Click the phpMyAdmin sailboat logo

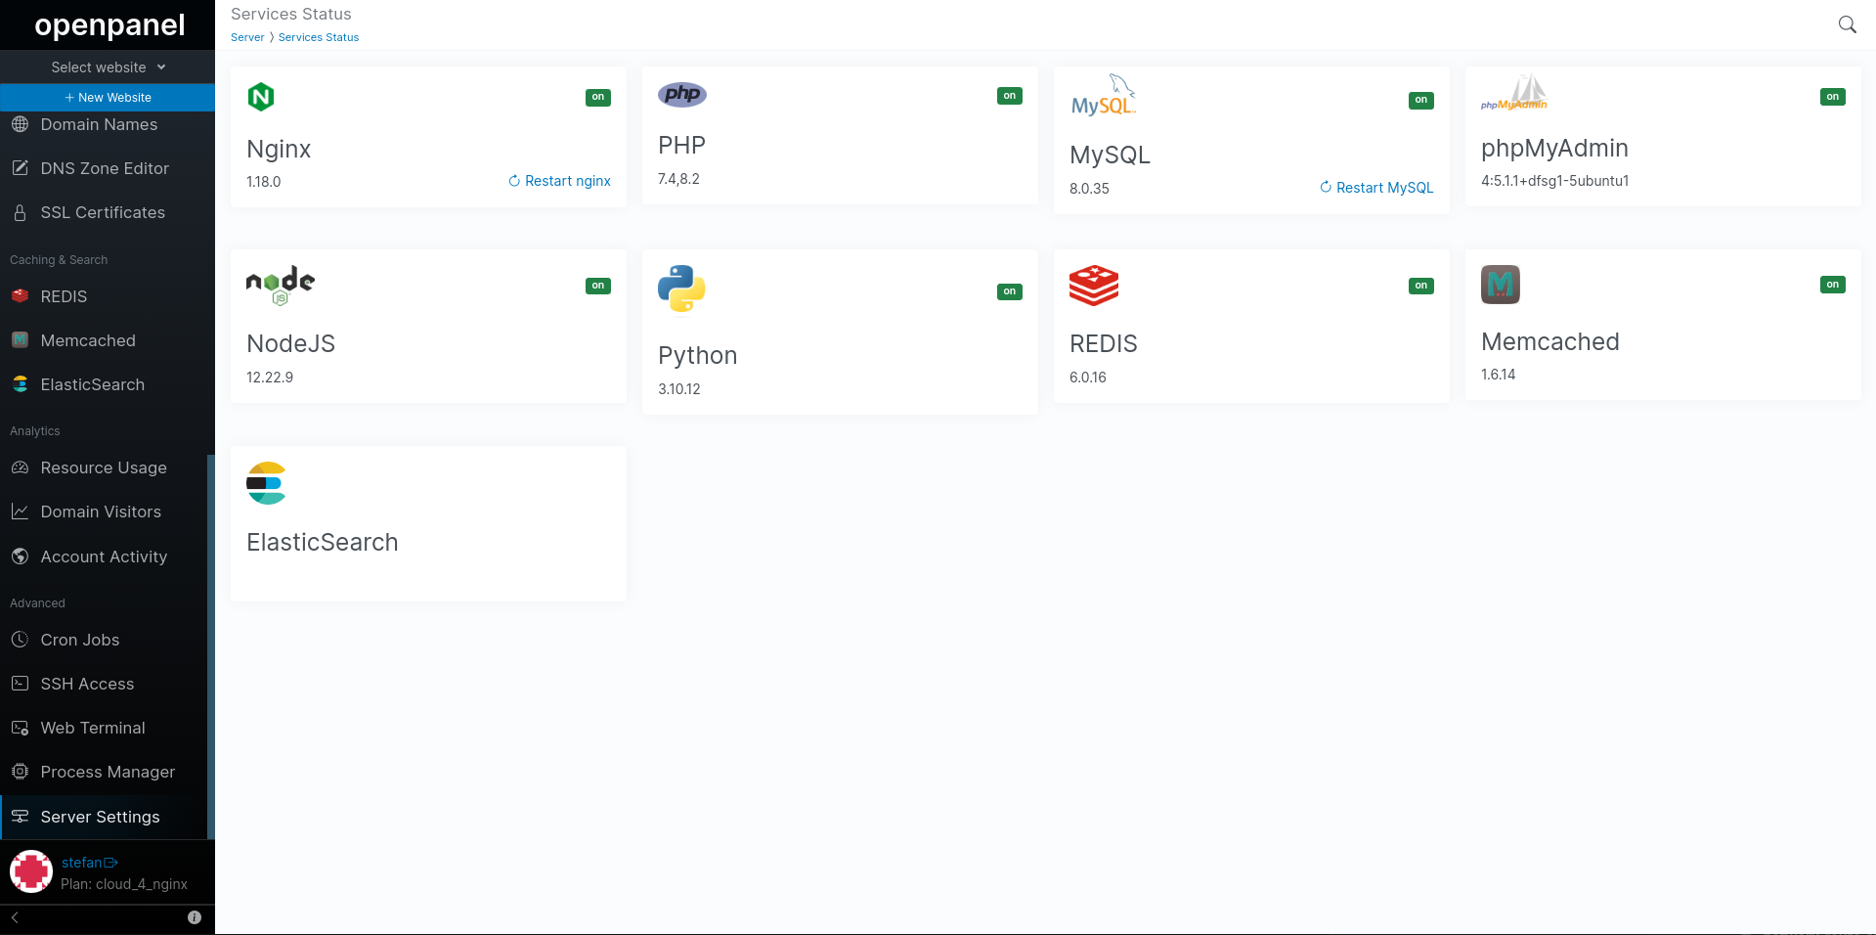point(1514,93)
